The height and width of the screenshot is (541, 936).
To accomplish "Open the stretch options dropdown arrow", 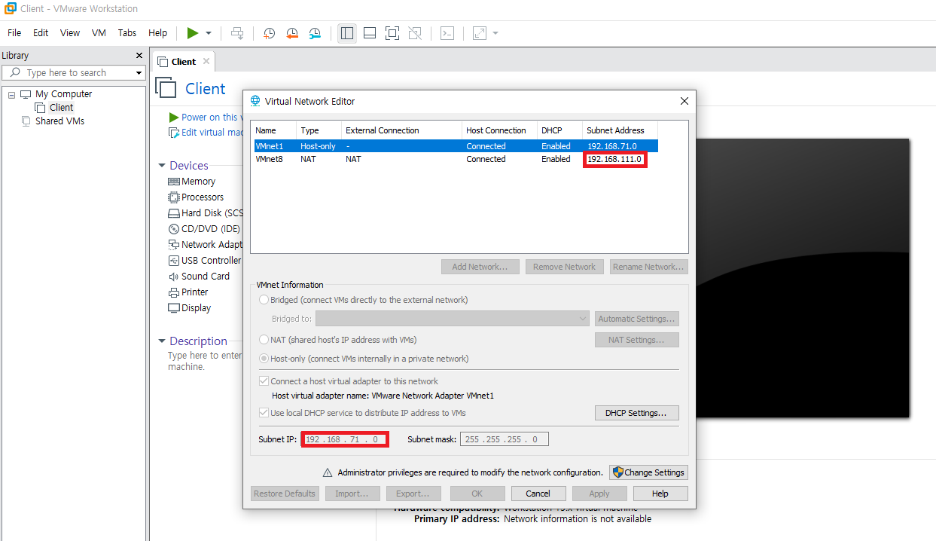I will [495, 33].
